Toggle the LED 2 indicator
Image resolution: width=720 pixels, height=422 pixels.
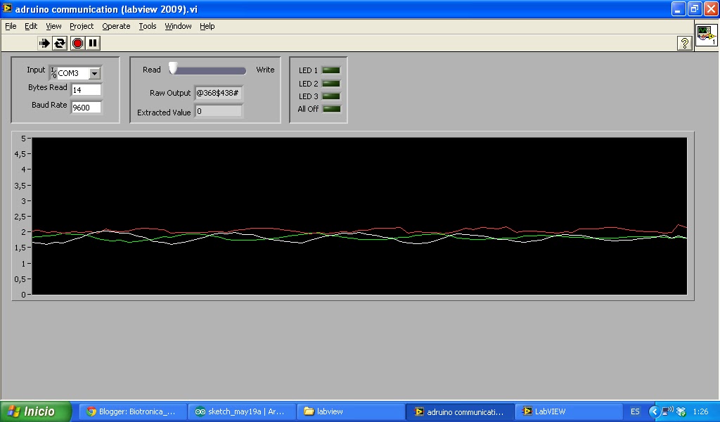pos(331,84)
